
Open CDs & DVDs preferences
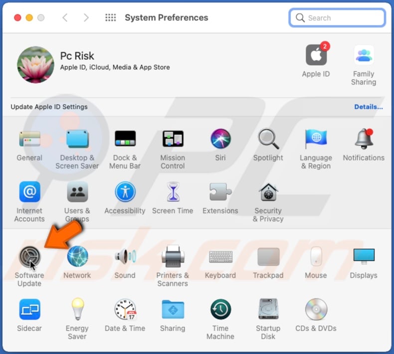pyautogui.click(x=316, y=309)
